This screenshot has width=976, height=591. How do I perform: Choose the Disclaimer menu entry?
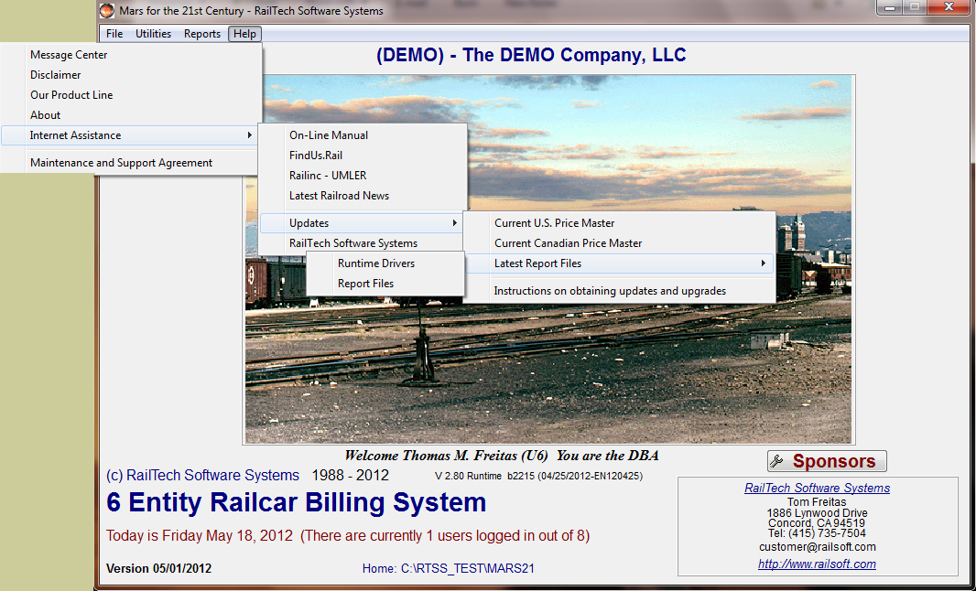click(56, 75)
